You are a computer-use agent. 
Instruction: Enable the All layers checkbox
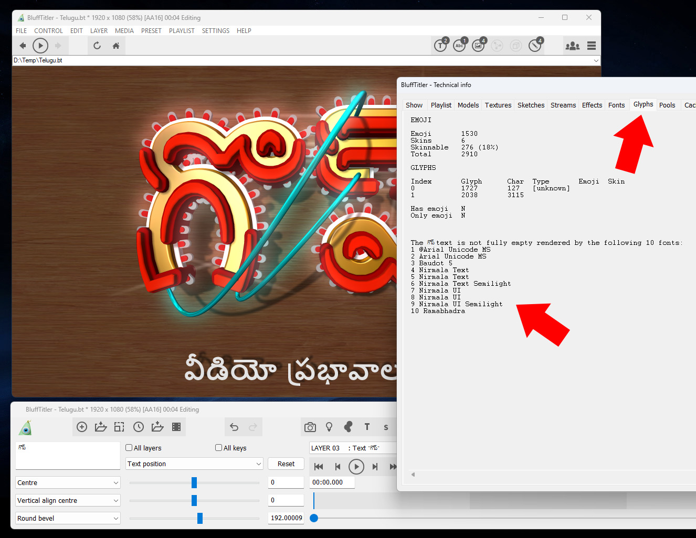pos(129,448)
